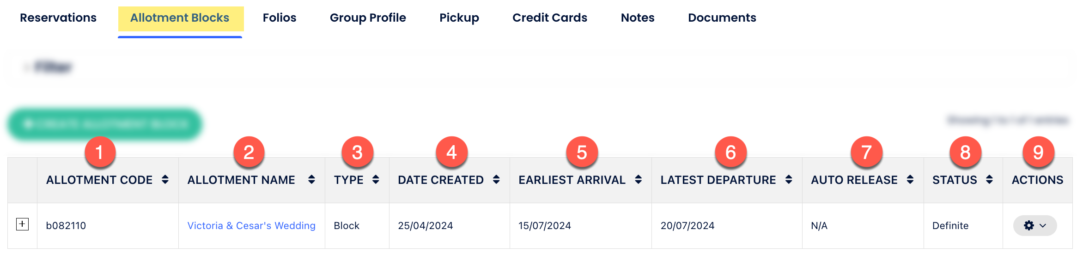The height and width of the screenshot is (259, 1083).
Task: Open the Credit Cards tab
Action: pos(550,18)
